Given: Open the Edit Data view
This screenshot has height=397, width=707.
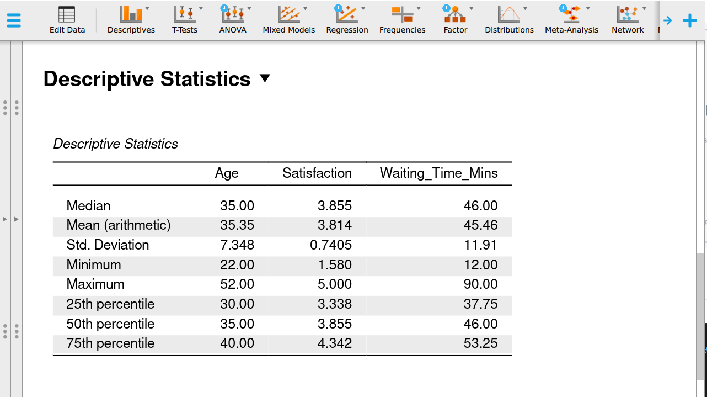Looking at the screenshot, I should [67, 21].
